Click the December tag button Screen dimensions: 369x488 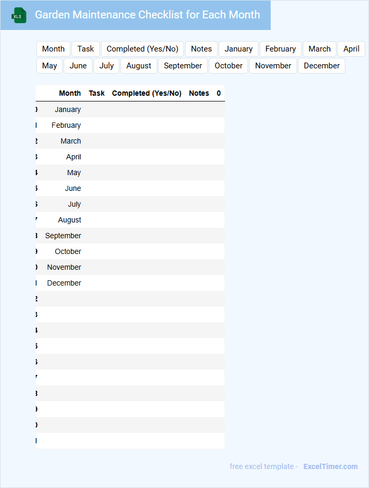tap(322, 66)
